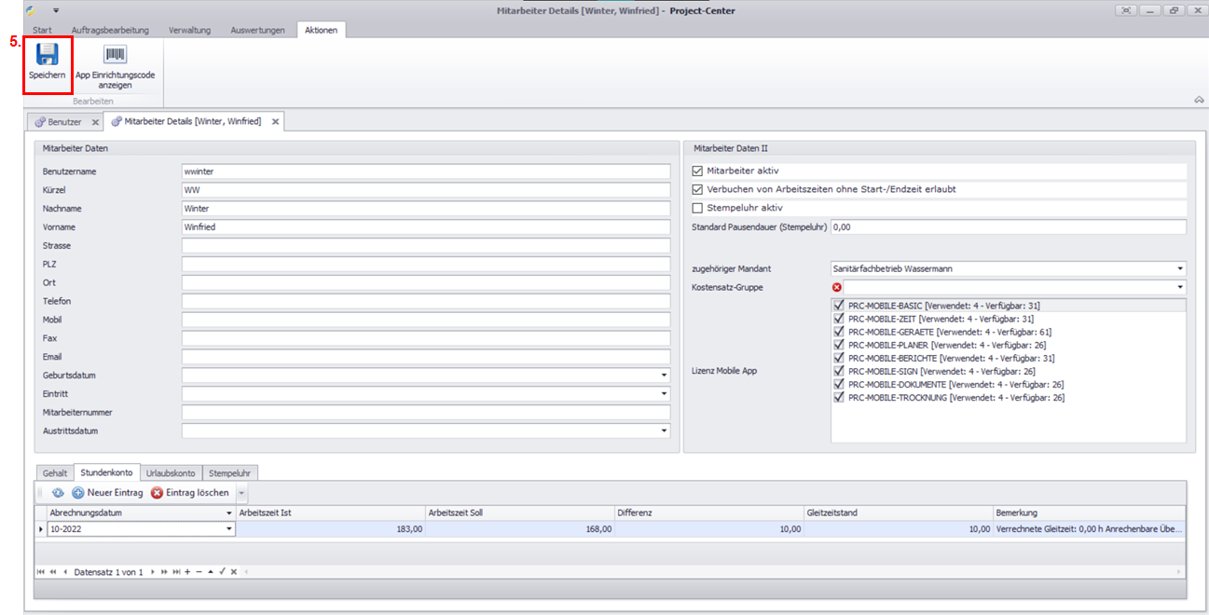
Task: Open the Verwaltung ribbon tab
Action: tap(189, 30)
